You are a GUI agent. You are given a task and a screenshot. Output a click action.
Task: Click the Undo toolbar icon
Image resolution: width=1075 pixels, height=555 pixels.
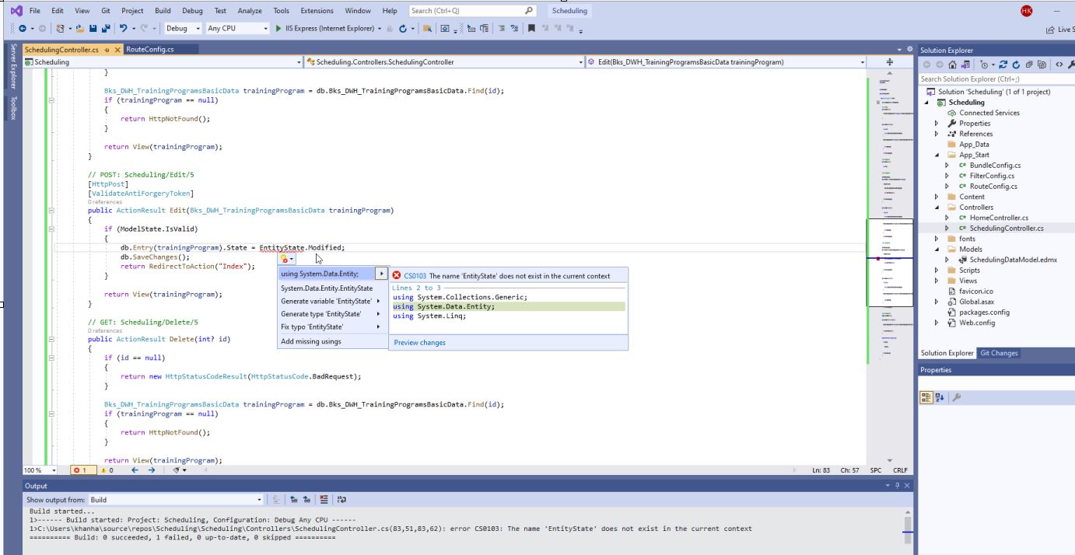tap(123, 28)
